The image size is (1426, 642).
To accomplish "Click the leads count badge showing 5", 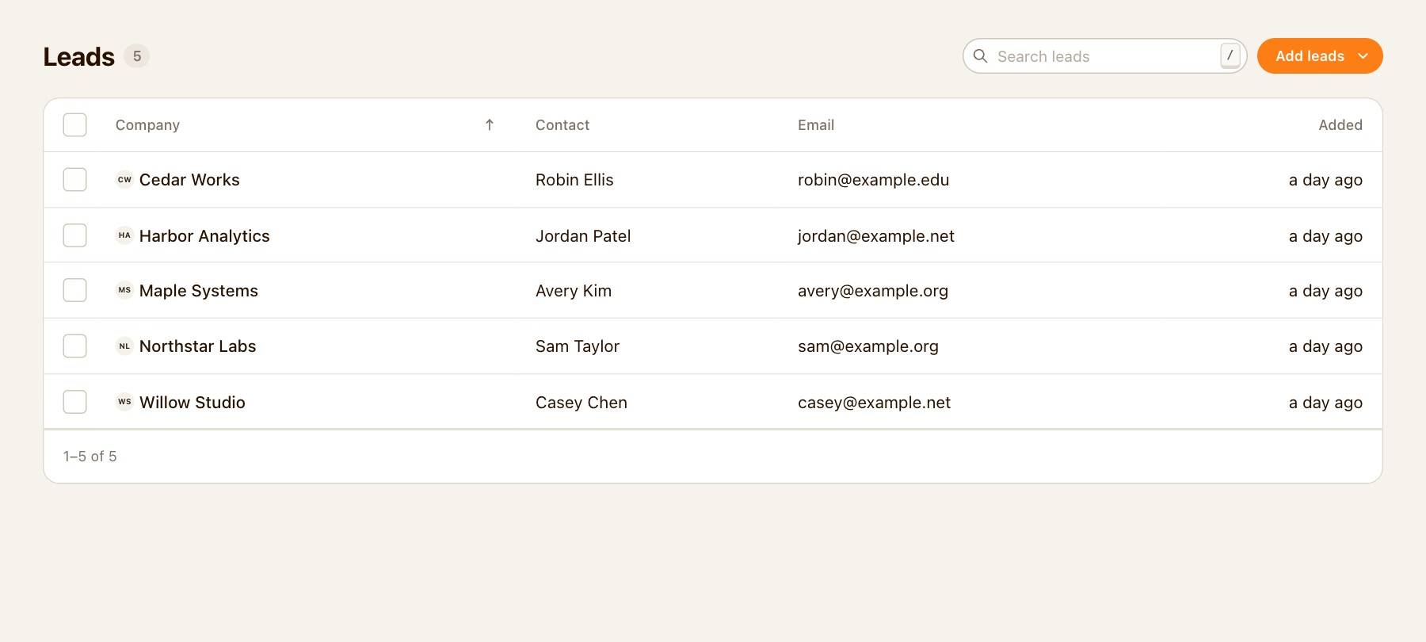I will click(x=137, y=56).
